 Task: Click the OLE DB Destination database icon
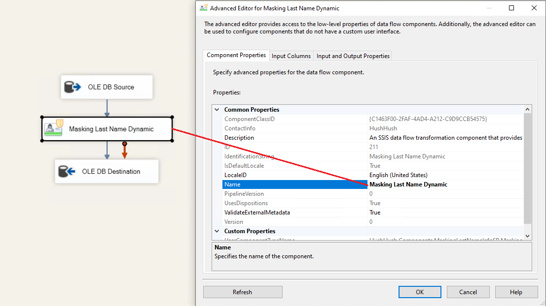(67, 171)
